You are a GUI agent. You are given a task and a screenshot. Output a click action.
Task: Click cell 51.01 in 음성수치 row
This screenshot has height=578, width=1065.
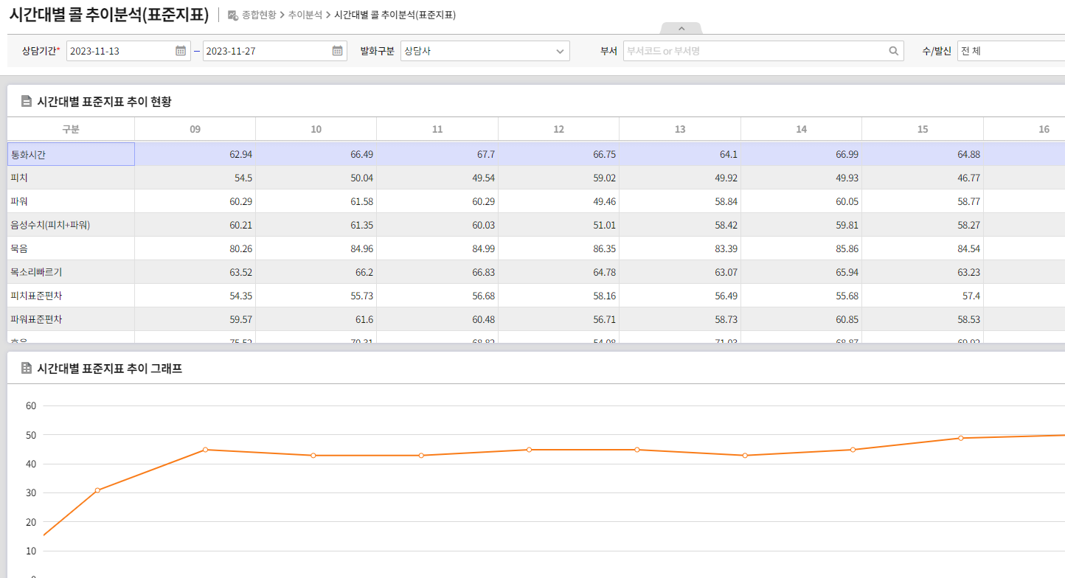(559, 225)
